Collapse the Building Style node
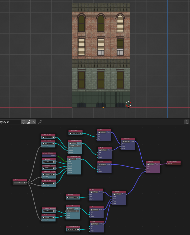This screenshot has width=190, height=235. pos(168,161)
